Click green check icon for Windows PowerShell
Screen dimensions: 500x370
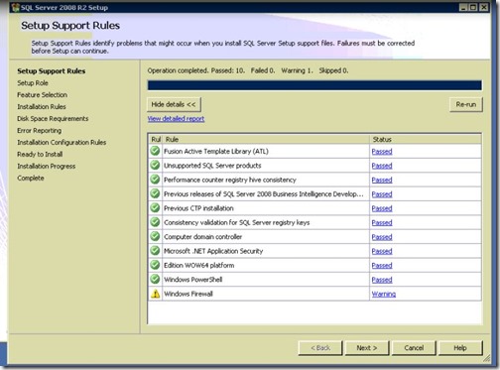pyautogui.click(x=155, y=280)
